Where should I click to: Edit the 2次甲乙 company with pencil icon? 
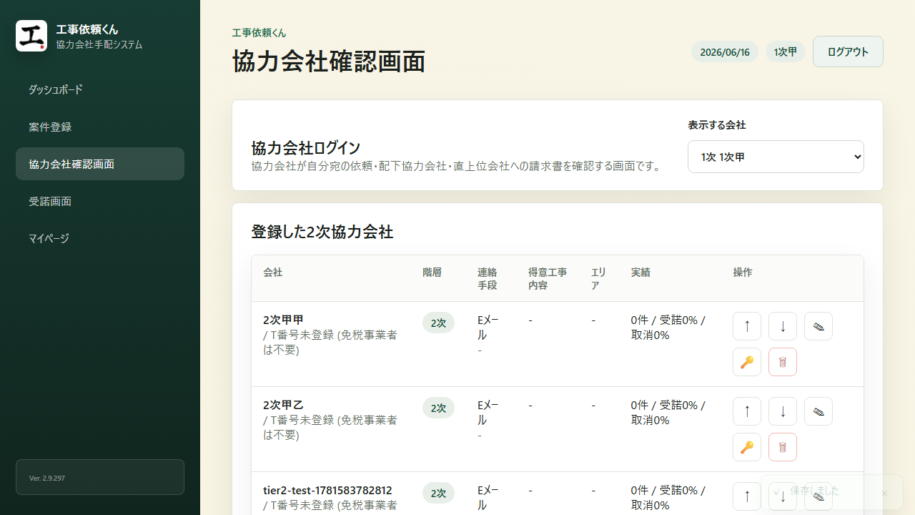click(x=818, y=411)
